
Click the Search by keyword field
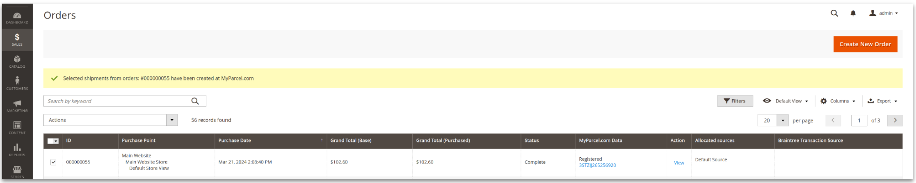pos(117,101)
